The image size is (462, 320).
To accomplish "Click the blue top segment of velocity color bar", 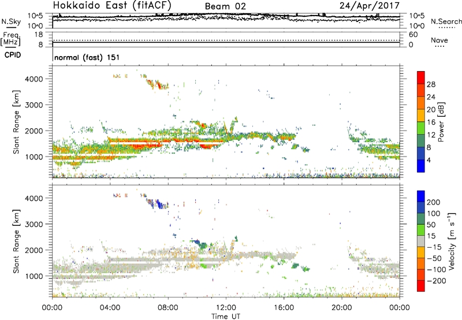I will tap(421, 196).
